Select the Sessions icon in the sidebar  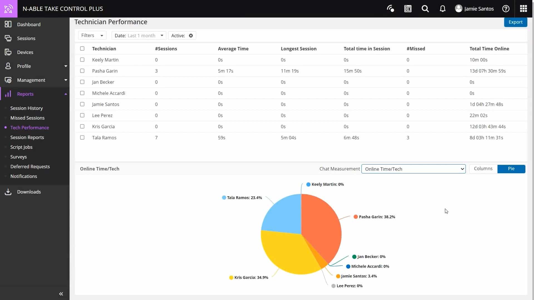26,38
